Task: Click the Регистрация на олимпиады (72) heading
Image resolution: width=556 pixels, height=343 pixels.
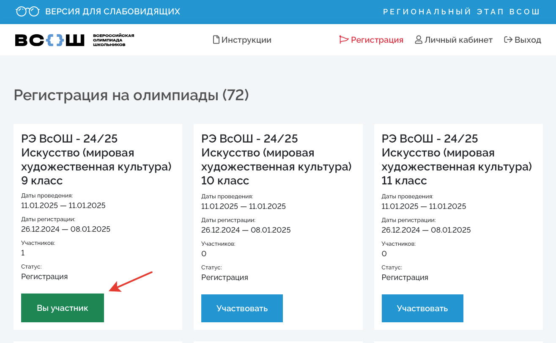Action: tap(131, 95)
